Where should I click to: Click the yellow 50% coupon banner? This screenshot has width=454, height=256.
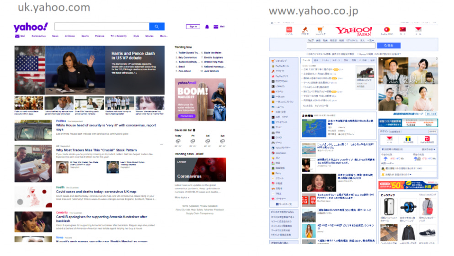click(408, 185)
